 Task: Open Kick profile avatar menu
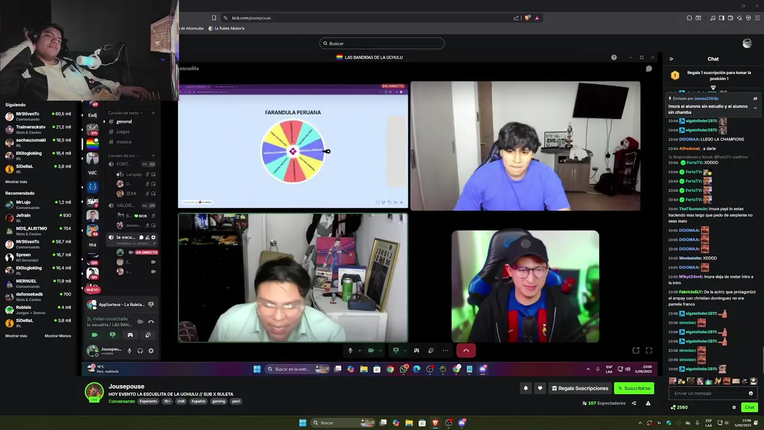(x=747, y=43)
